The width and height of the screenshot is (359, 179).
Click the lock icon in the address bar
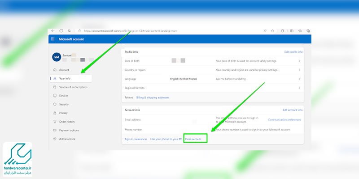(80, 31)
